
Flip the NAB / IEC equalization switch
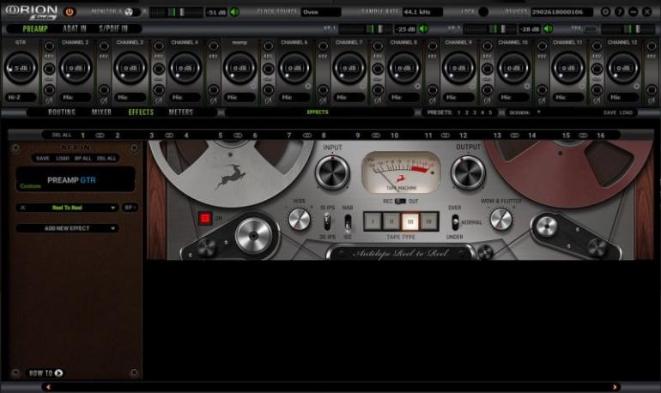point(348,223)
